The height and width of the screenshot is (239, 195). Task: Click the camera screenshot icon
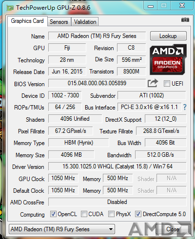point(185,20)
